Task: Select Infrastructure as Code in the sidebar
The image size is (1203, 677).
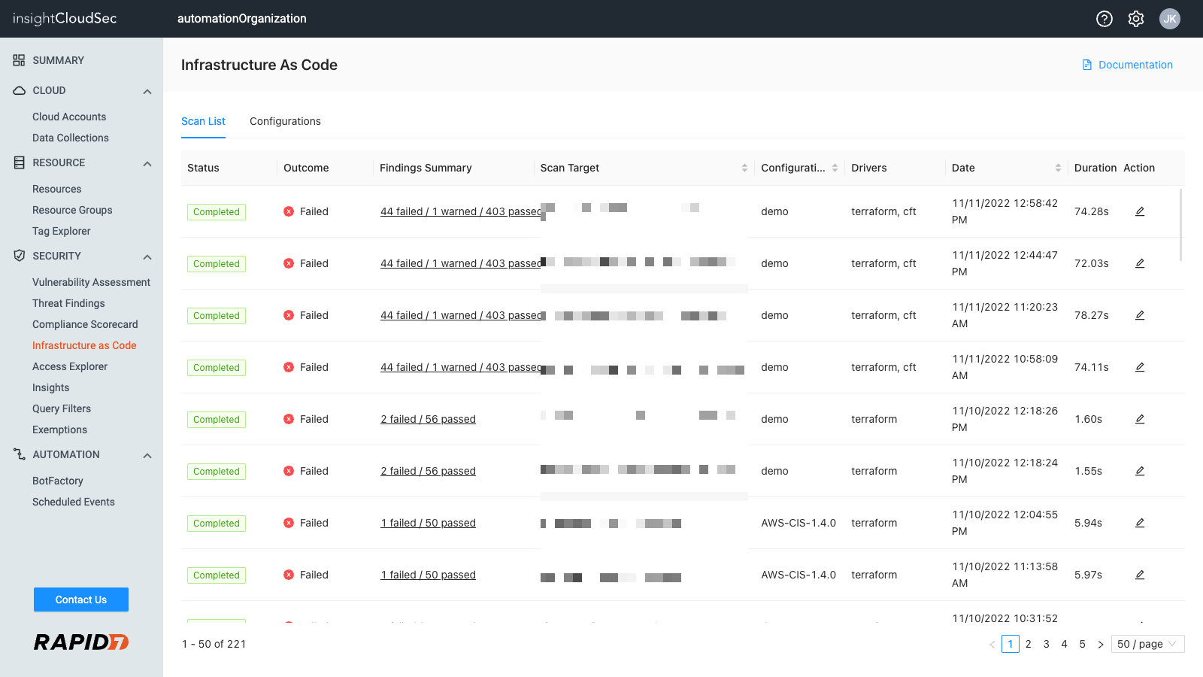Action: (84, 345)
